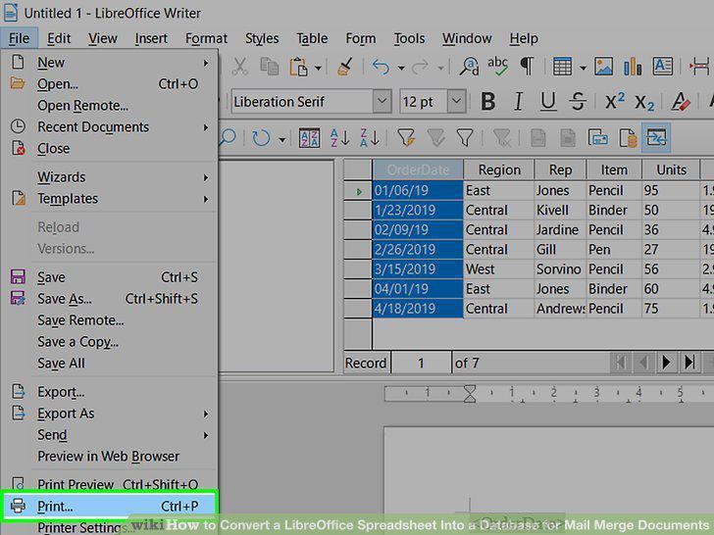Click the 'Andrews' cell in table

[560, 309]
